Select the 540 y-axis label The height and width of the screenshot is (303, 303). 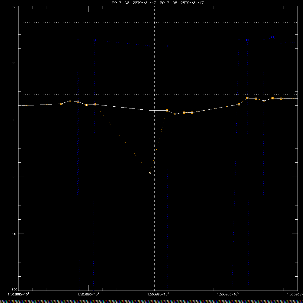(15, 234)
